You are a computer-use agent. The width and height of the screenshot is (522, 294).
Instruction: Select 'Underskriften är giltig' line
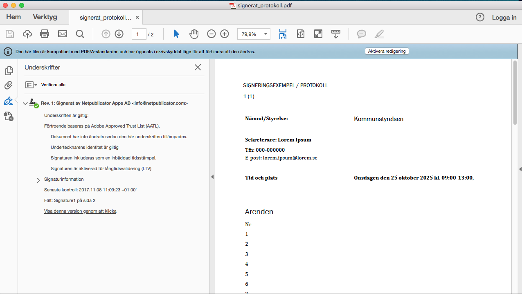[66, 116]
